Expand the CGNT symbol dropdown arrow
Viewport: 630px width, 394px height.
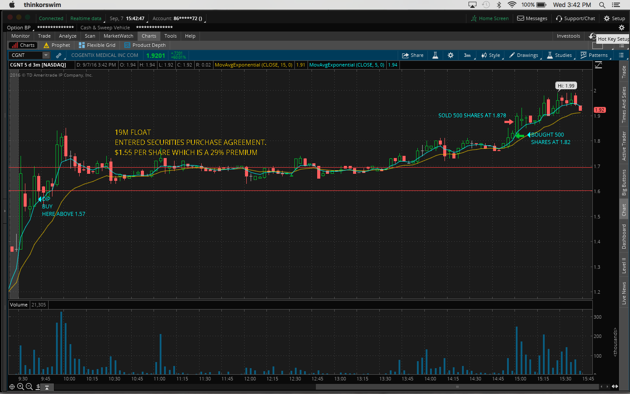46,55
